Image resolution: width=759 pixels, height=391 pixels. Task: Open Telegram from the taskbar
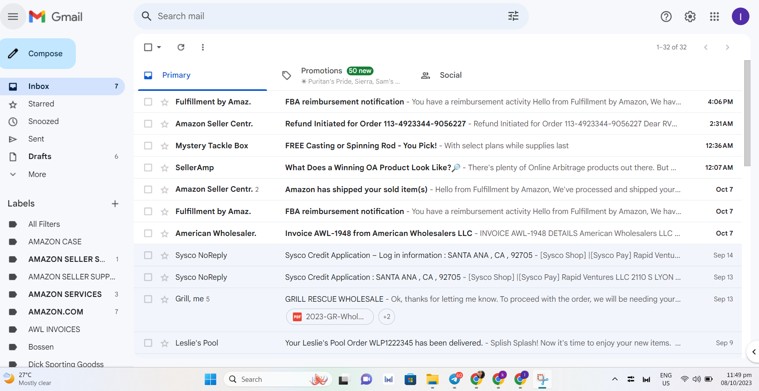pyautogui.click(x=455, y=379)
